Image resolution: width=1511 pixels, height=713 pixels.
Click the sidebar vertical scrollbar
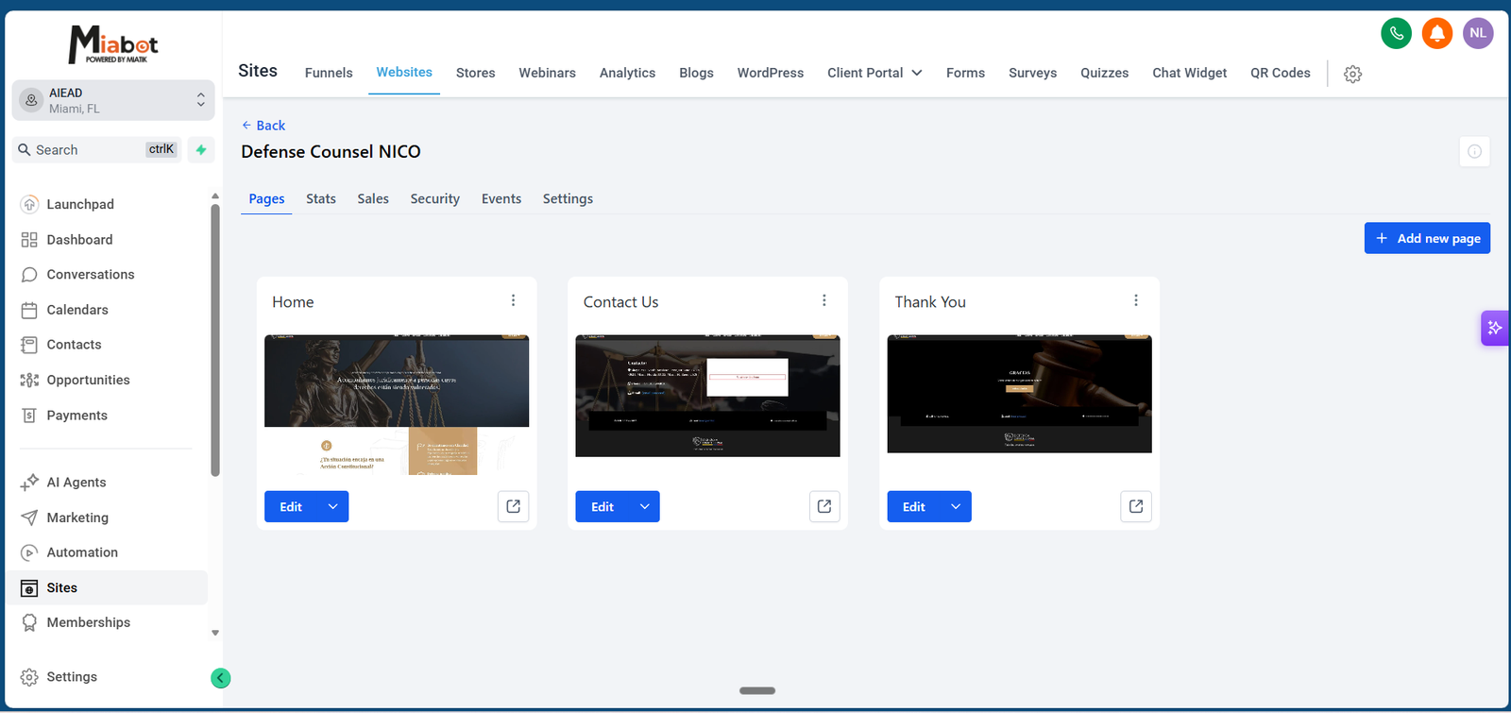[x=215, y=340]
